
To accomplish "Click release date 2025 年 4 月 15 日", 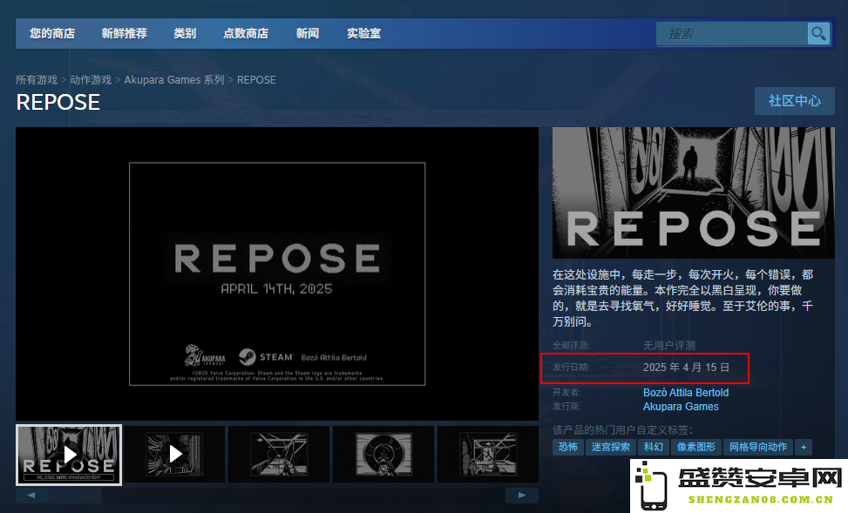I will pyautogui.click(x=686, y=368).
